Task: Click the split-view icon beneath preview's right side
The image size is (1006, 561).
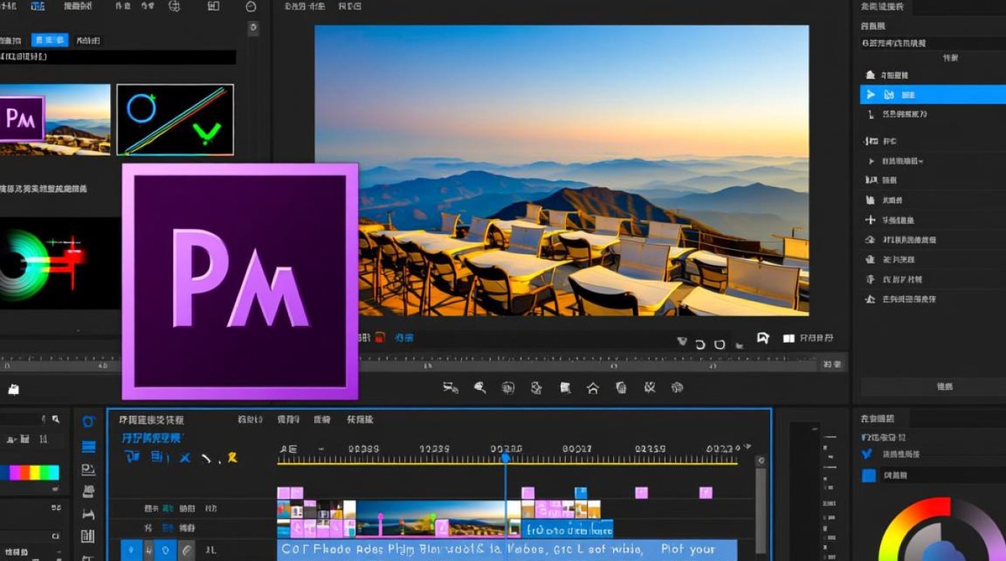Action: (x=788, y=339)
